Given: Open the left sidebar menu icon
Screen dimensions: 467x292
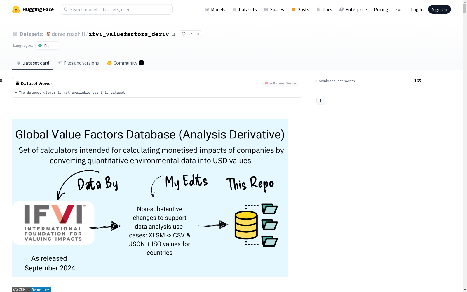Looking at the screenshot, I should (1, 81).
